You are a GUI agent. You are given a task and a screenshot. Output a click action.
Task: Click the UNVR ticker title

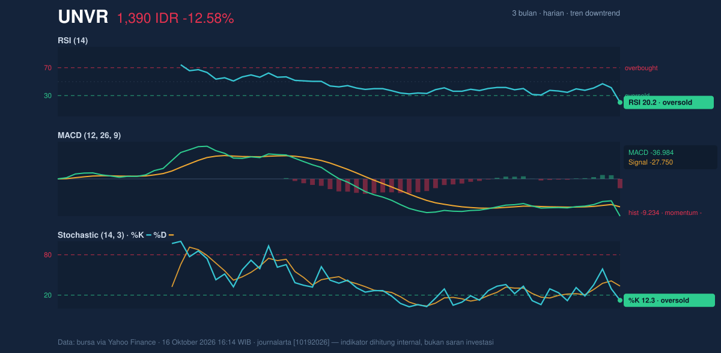click(83, 17)
